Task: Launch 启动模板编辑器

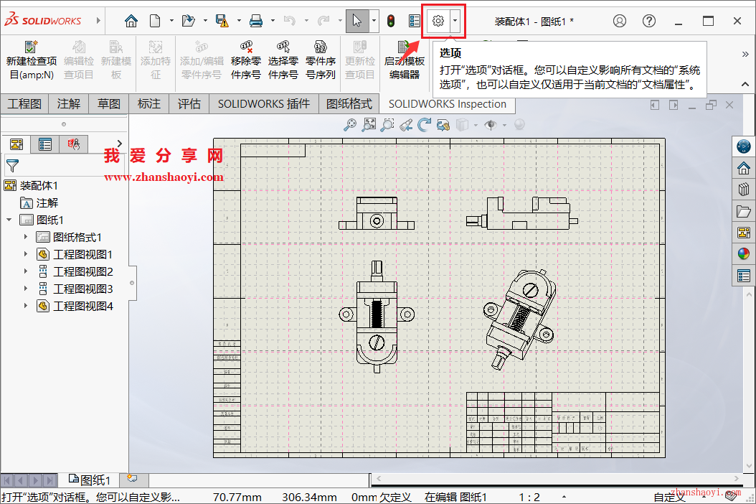Action: [x=404, y=61]
